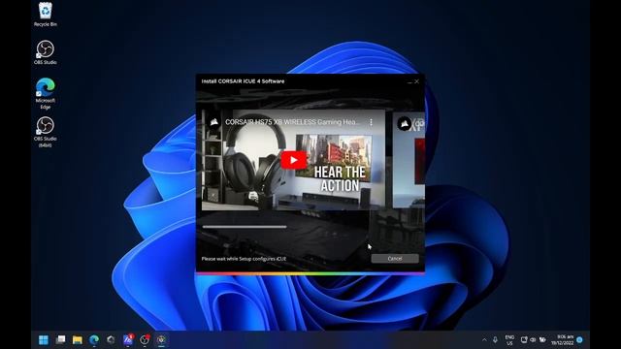The image size is (621, 349).
Task: Open the Windows Start menu
Action: point(44,340)
